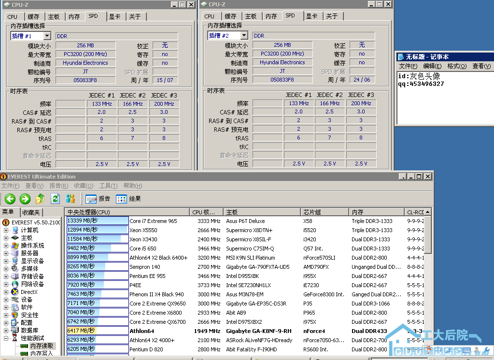
Task: Click the green back arrow in EVEREST toolbar
Action: (x=10, y=199)
